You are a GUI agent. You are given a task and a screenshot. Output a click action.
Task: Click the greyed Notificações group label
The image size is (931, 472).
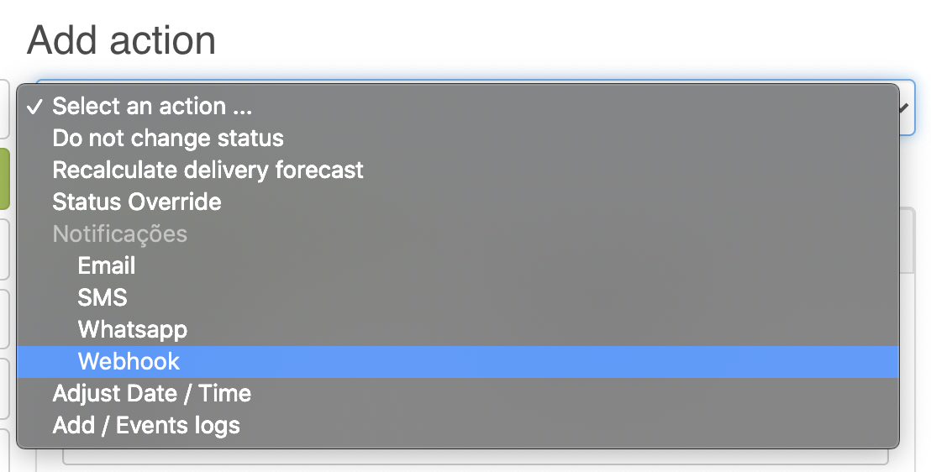pyautogui.click(x=119, y=234)
